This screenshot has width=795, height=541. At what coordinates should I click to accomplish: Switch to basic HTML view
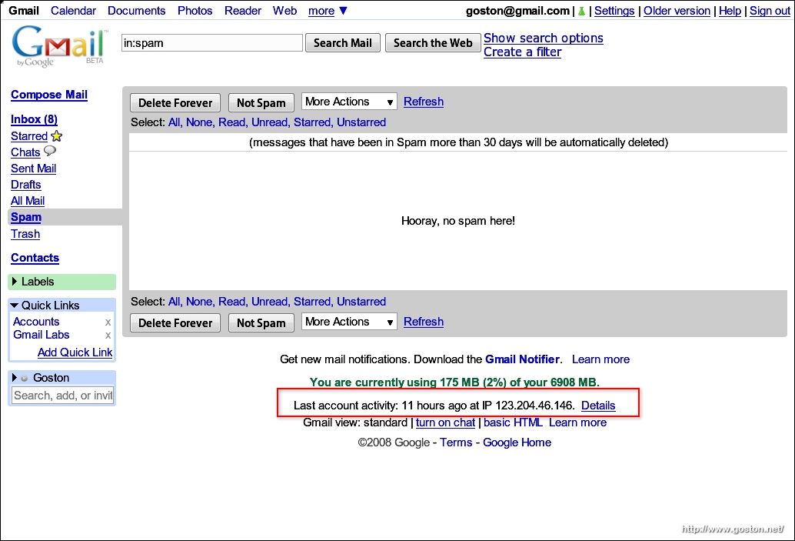513,422
